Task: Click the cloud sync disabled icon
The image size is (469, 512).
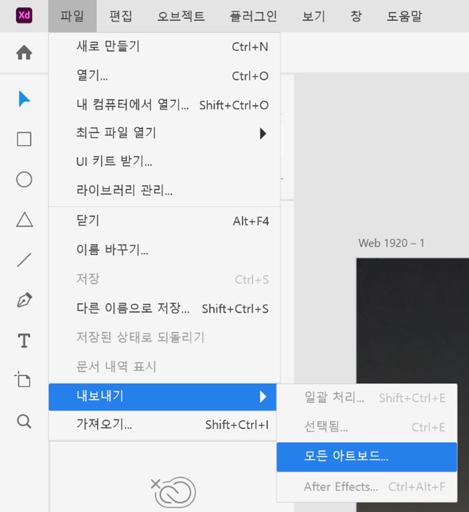Action: click(173, 492)
